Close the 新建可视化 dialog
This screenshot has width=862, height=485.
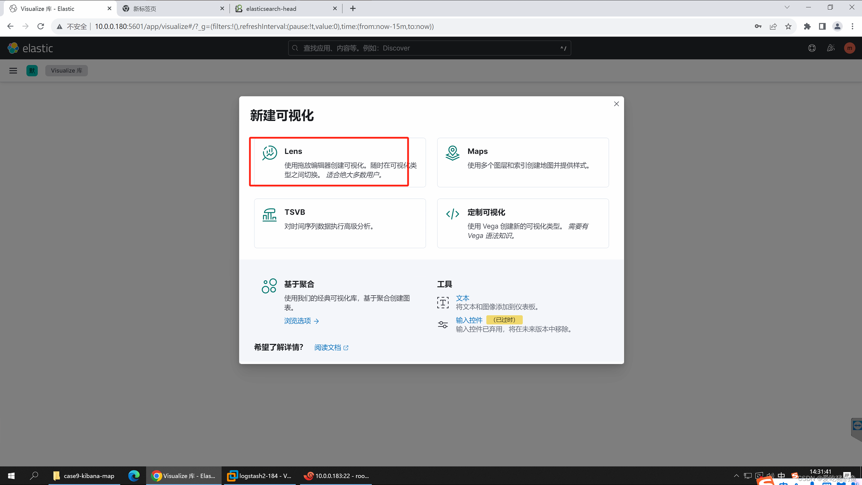click(616, 104)
